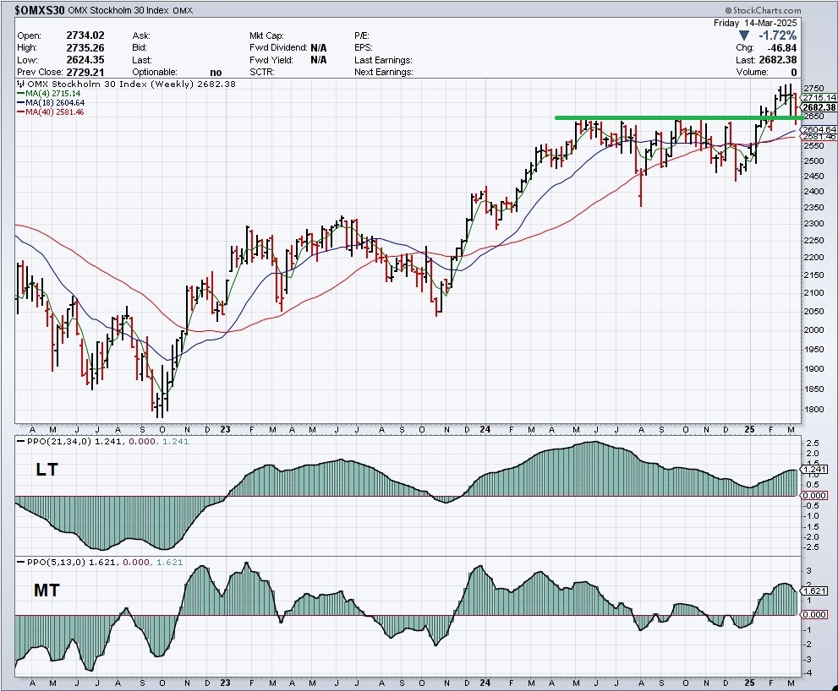This screenshot has height=691, width=838.
Task: Click the 2604.64 price axis tag
Action: [819, 130]
